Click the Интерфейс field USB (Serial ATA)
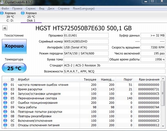 point(86,47)
